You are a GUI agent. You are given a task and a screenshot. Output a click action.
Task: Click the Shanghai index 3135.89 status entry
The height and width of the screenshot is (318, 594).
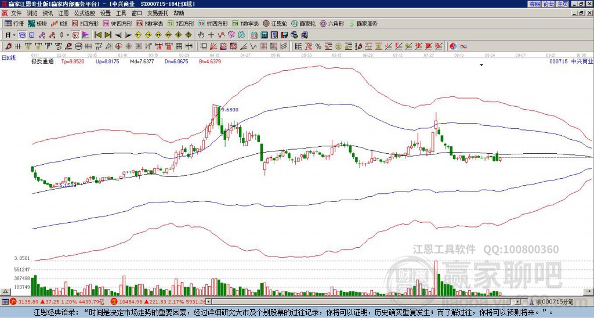57,302
